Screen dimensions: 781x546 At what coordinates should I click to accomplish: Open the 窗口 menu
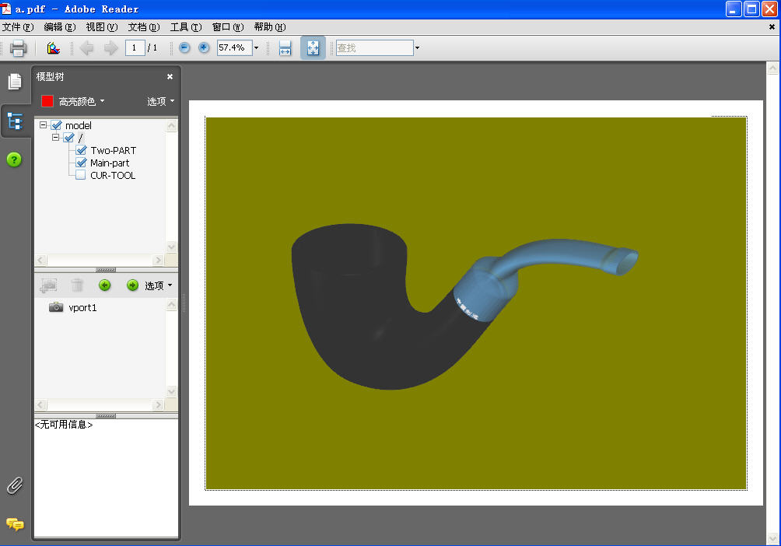click(x=228, y=27)
